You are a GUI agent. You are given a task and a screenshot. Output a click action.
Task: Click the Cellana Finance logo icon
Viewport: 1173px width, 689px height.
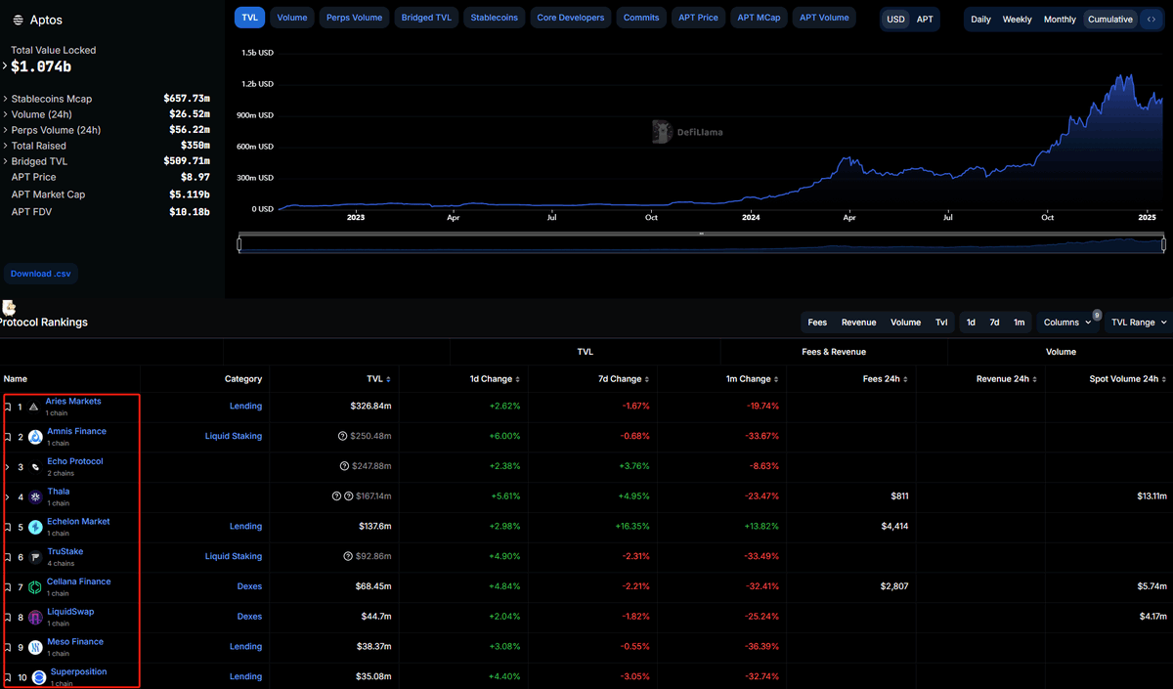(35, 587)
